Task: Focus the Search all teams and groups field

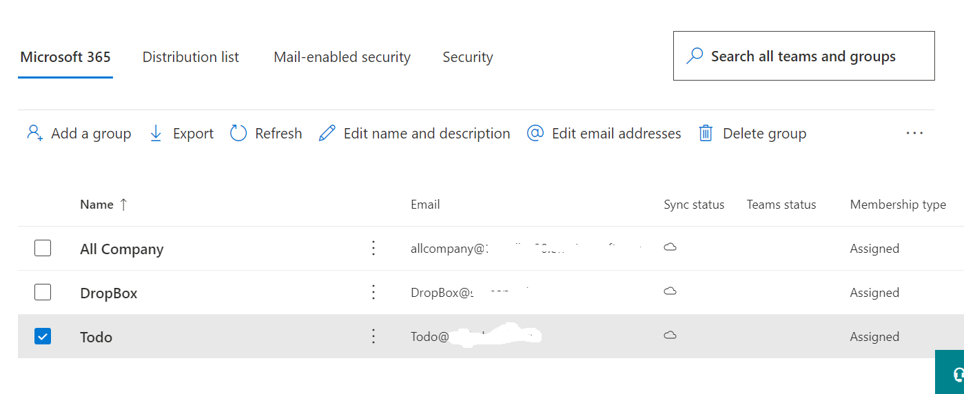Action: pyautogui.click(x=804, y=56)
